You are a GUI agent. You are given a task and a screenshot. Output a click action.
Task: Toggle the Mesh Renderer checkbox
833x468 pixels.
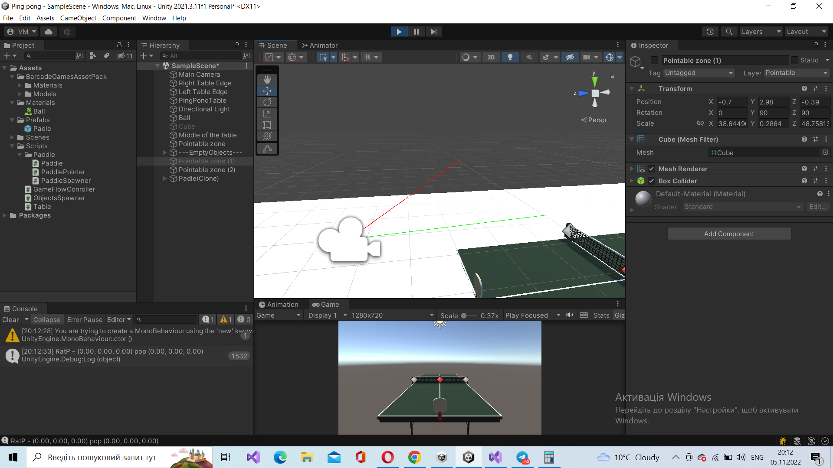click(651, 169)
